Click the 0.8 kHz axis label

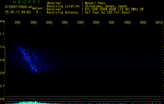[2, 73]
